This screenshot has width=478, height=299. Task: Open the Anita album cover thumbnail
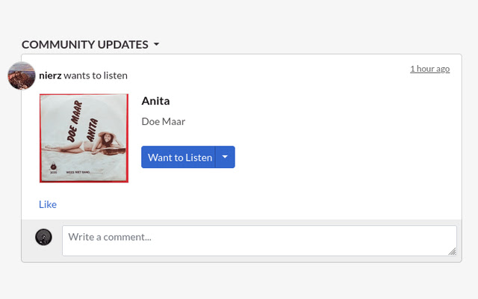click(84, 138)
